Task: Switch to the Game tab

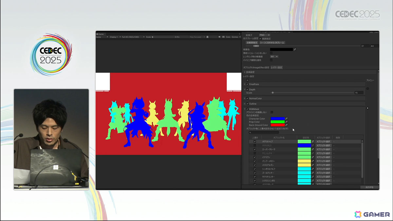Action: [x=100, y=34]
